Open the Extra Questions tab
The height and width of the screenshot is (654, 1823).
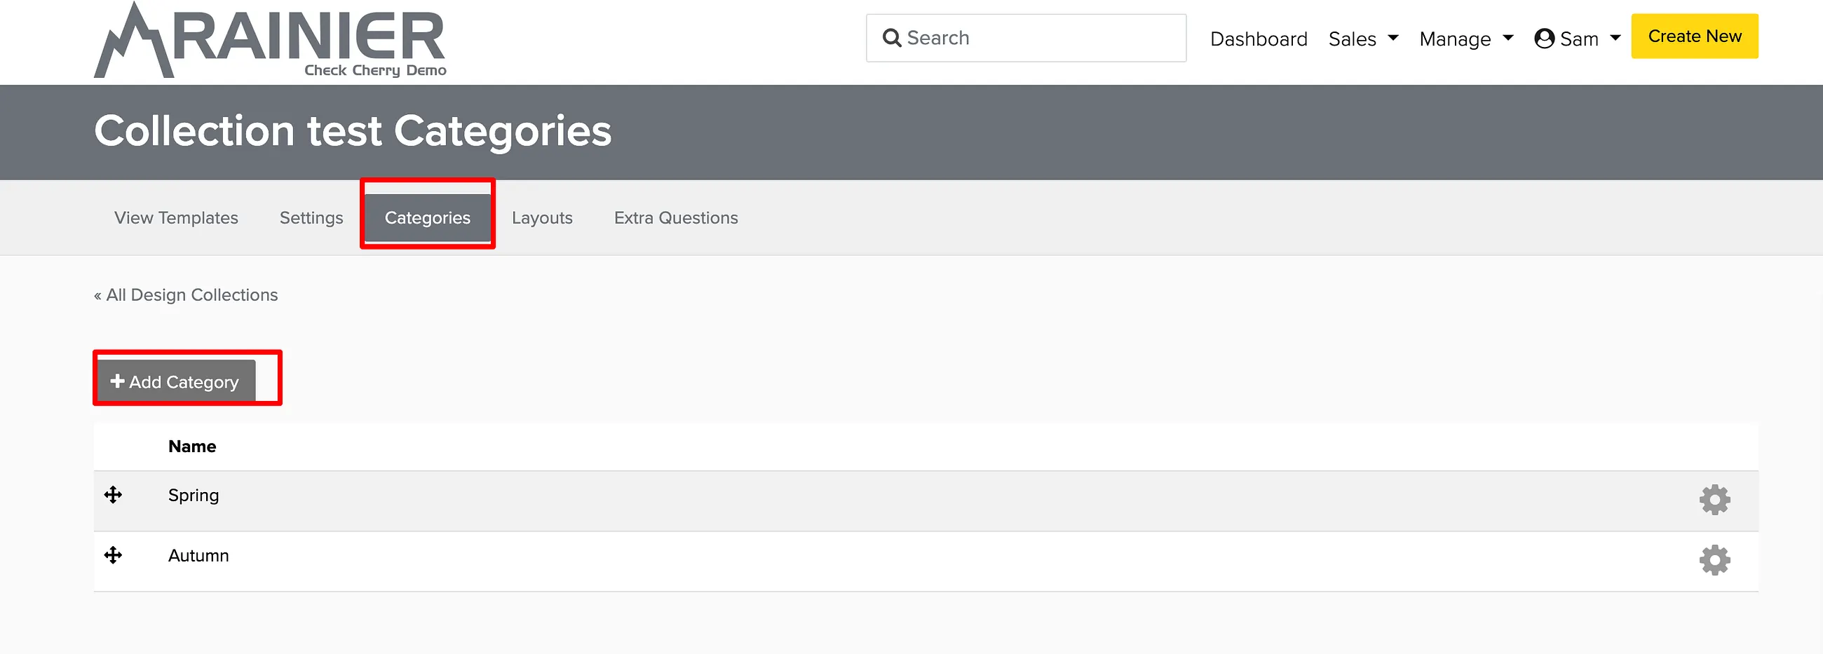[676, 218]
